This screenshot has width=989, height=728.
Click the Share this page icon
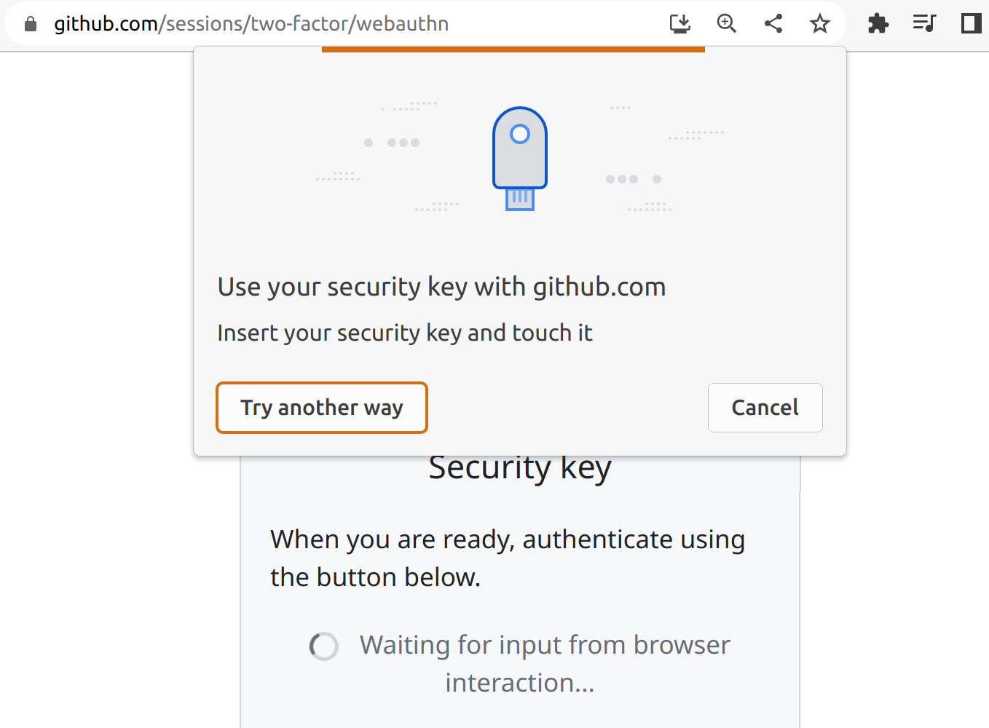pos(773,24)
